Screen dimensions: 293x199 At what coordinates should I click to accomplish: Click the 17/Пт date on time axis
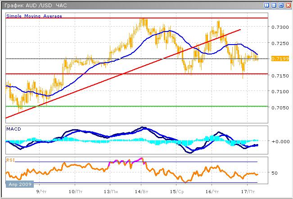click(245, 191)
